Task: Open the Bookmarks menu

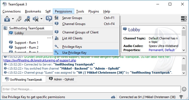Action: (x=33, y=11)
